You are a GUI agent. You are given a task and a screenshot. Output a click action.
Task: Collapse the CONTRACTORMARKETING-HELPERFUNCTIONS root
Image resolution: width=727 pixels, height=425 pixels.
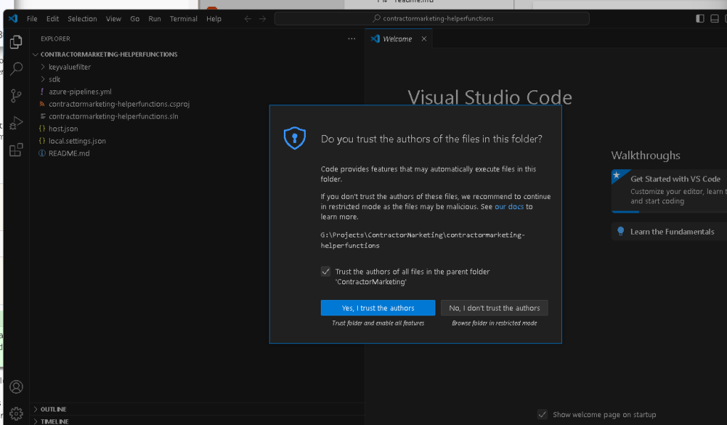coord(36,54)
